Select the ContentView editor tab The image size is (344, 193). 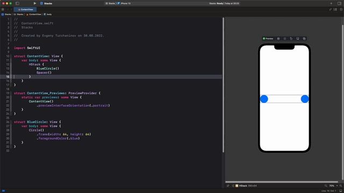(x=25, y=10)
